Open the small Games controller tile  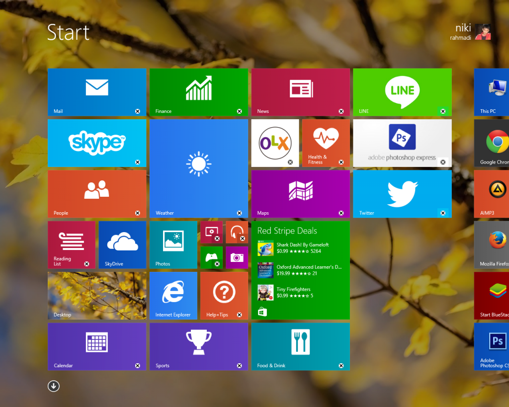click(x=211, y=257)
